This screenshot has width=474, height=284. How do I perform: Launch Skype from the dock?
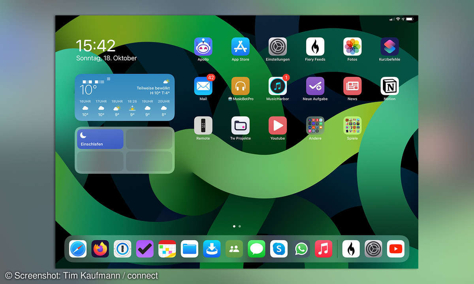pyautogui.click(x=279, y=249)
